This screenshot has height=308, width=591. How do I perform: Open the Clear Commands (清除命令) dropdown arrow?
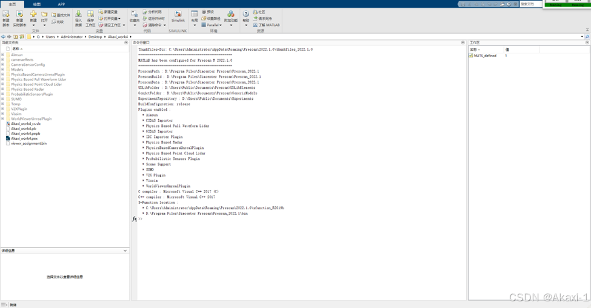pyautogui.click(x=165, y=25)
